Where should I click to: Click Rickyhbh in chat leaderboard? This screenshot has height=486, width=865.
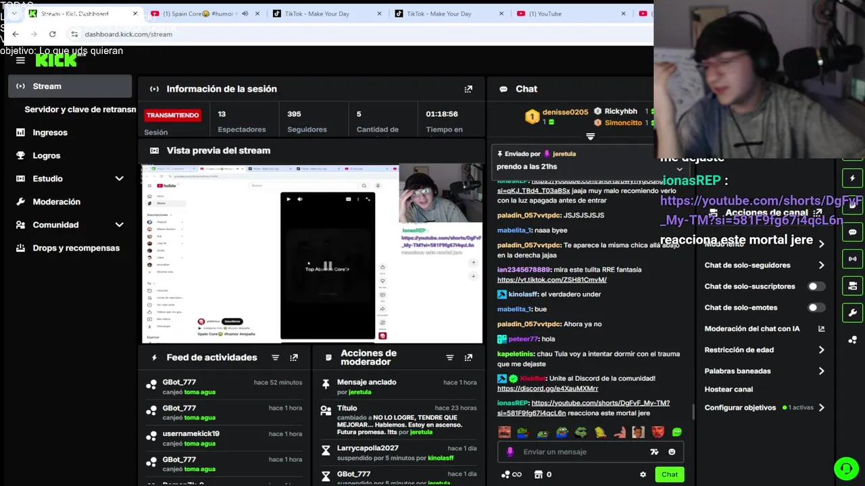point(620,111)
